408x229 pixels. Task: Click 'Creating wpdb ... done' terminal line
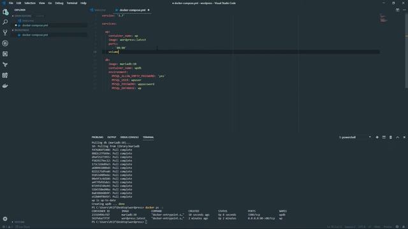(108, 204)
